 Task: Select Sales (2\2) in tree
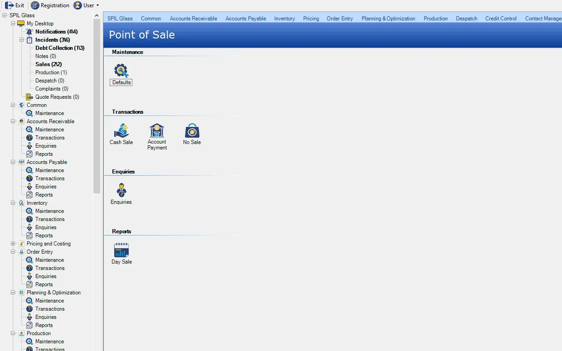48,64
